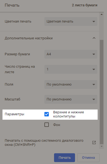Click the 'Печатать с помощью системного диалогового окна' text

click(x=44, y=143)
